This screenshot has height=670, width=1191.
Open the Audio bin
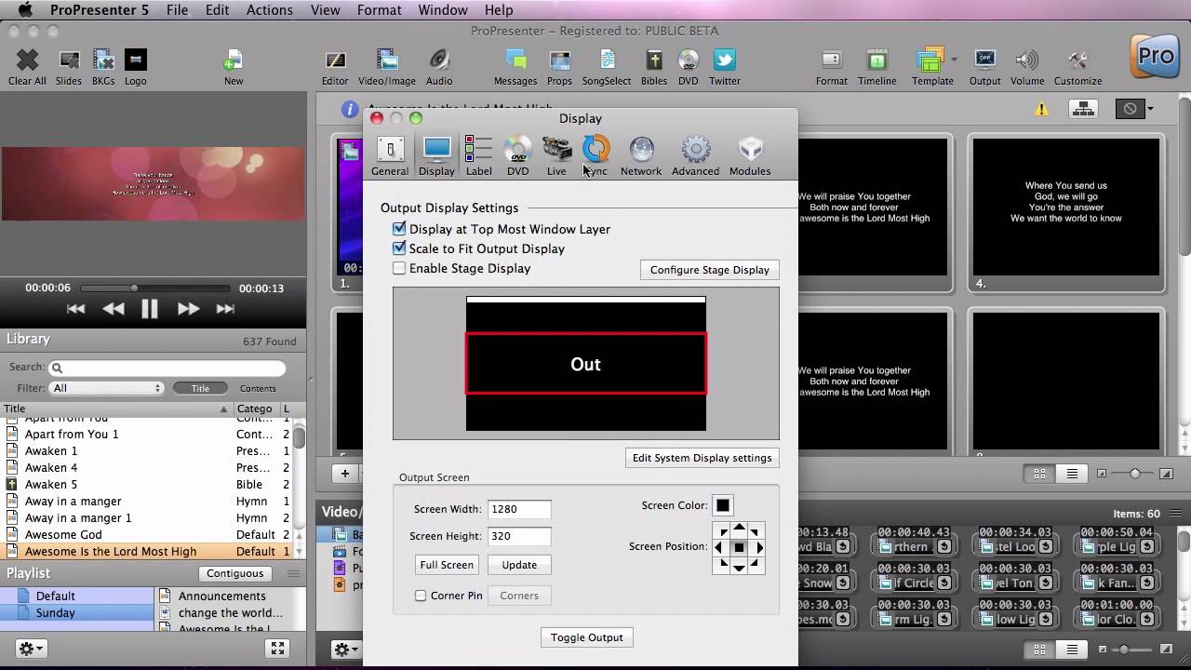point(439,67)
